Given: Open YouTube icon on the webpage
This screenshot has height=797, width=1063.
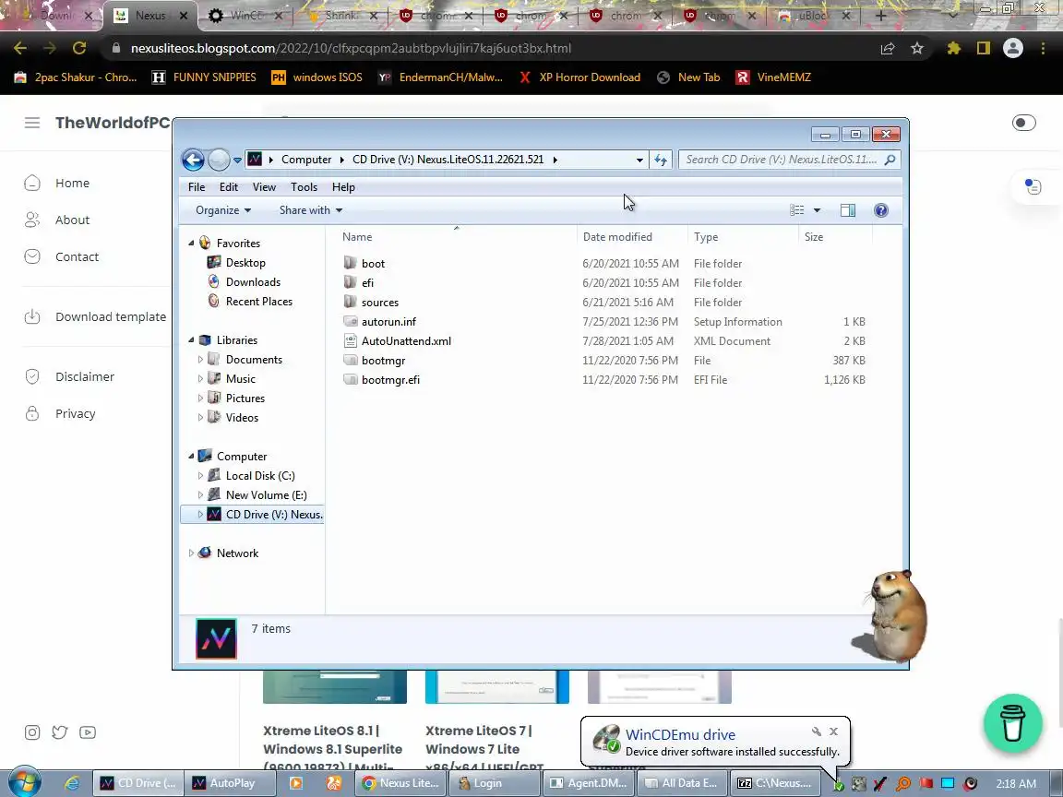Looking at the screenshot, I should (88, 732).
